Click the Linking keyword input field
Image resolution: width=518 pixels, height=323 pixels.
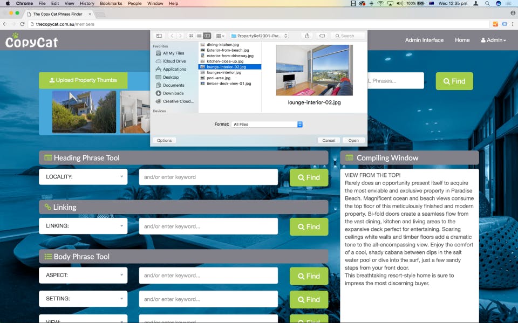(x=208, y=226)
